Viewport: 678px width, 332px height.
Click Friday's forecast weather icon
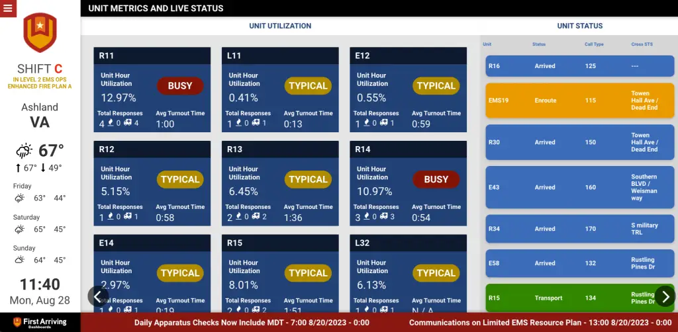20,198
